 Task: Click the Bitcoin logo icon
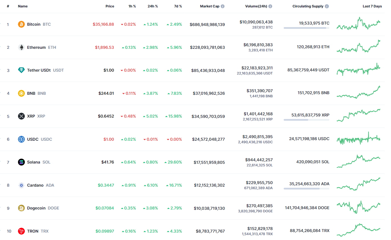tap(21, 24)
